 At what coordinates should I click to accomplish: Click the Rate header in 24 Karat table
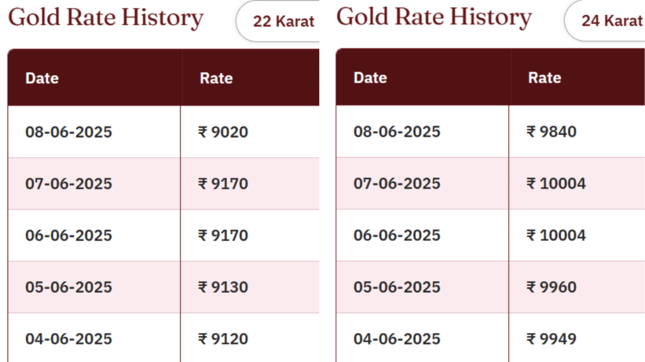545,77
